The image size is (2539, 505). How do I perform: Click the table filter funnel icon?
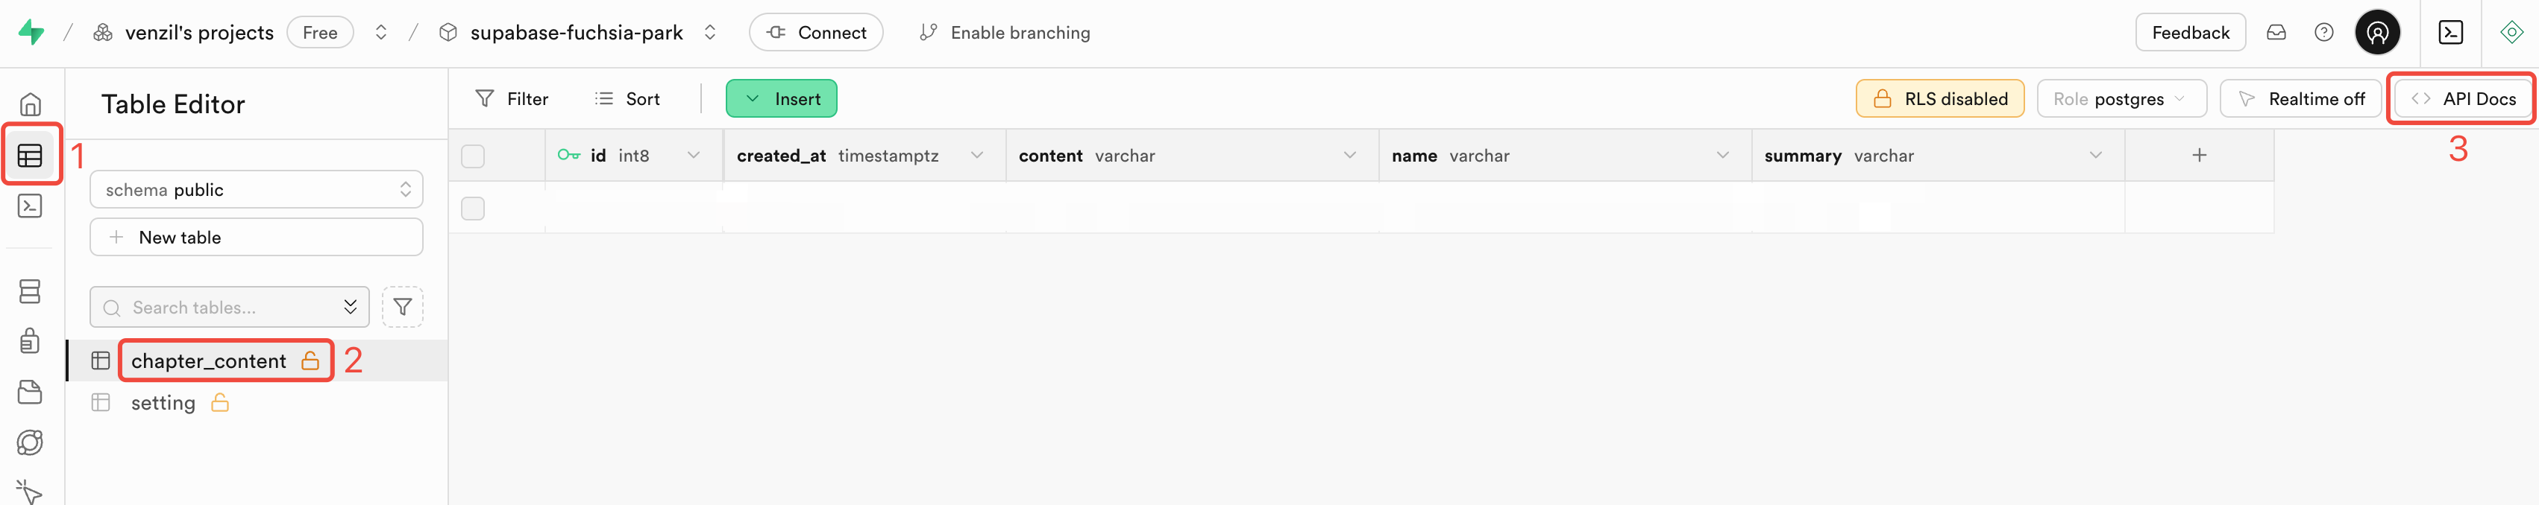402,307
